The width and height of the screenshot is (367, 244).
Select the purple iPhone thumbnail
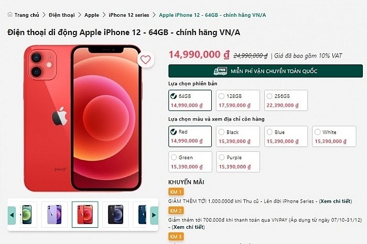pyautogui.click(x=55, y=214)
